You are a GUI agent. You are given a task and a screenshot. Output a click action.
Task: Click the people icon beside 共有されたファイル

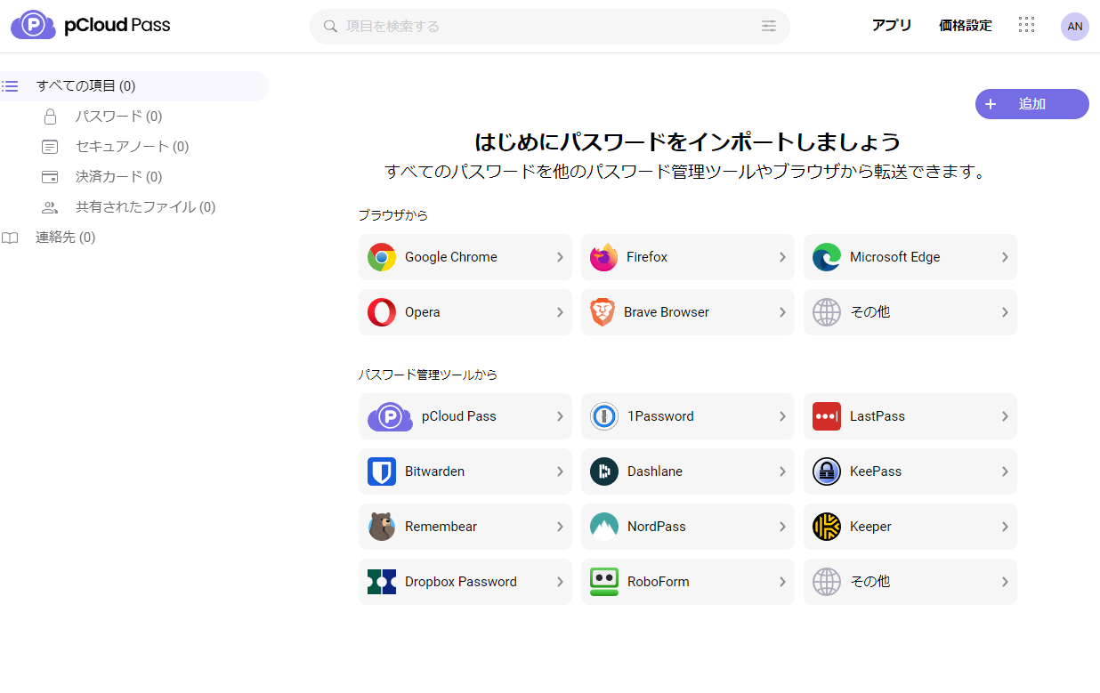point(50,207)
